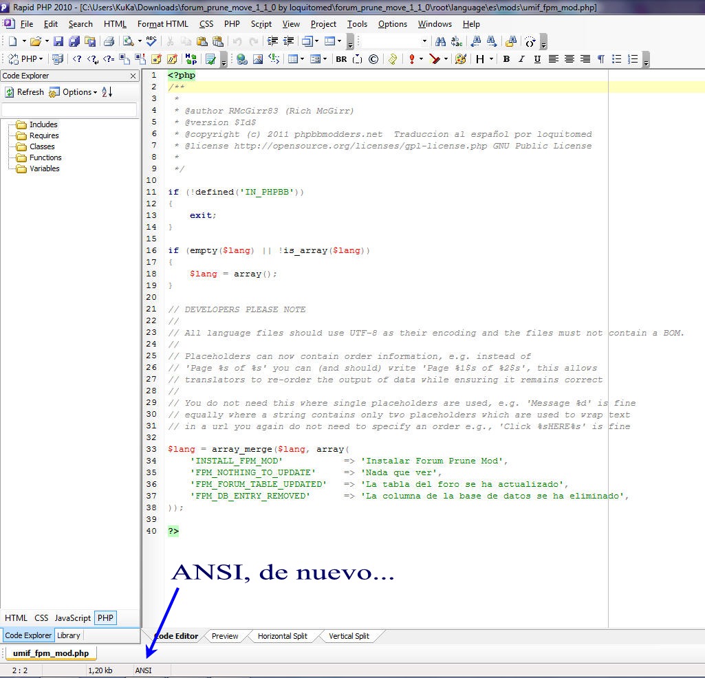Switch to the Preview tab
705x678 pixels.
(x=225, y=636)
